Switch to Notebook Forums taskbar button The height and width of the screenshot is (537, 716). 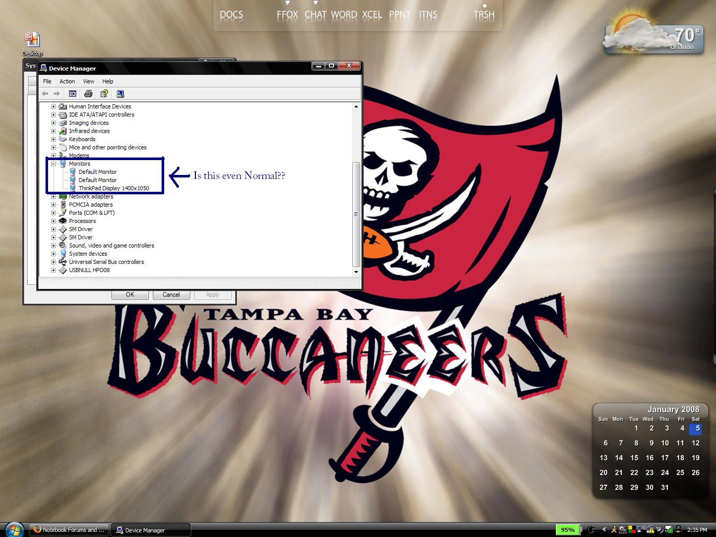69,530
